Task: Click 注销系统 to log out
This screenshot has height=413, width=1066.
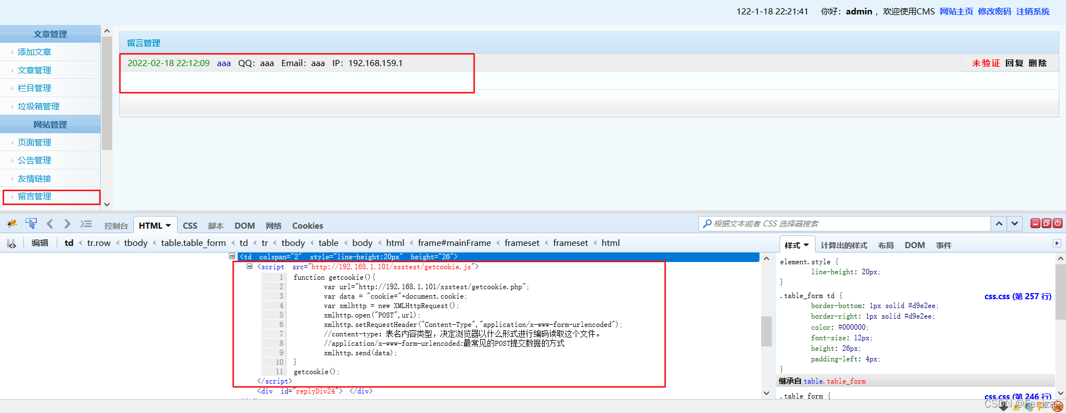Action: (x=1033, y=12)
